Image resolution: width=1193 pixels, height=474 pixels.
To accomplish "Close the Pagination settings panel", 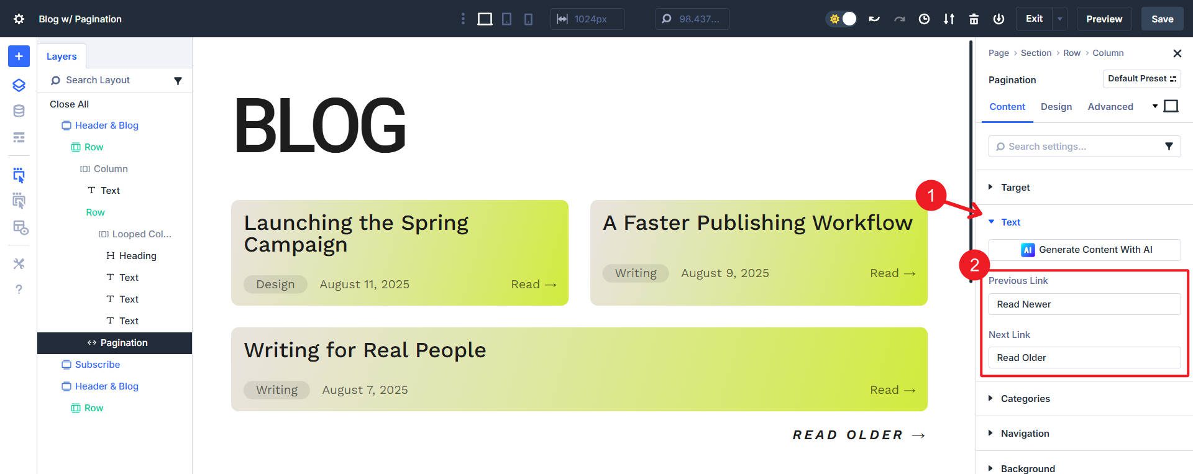I will tap(1177, 53).
